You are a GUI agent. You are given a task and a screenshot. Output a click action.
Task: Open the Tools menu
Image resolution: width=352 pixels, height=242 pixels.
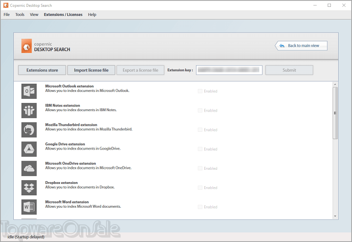click(20, 15)
